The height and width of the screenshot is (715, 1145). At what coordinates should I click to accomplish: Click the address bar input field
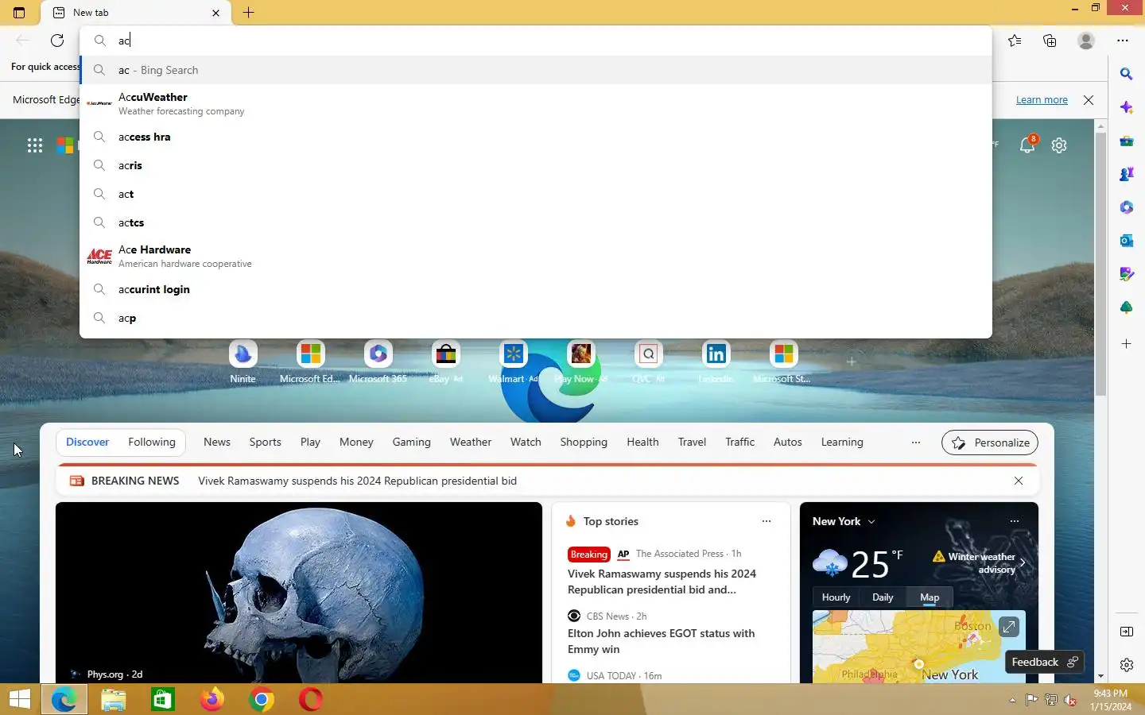(536, 41)
